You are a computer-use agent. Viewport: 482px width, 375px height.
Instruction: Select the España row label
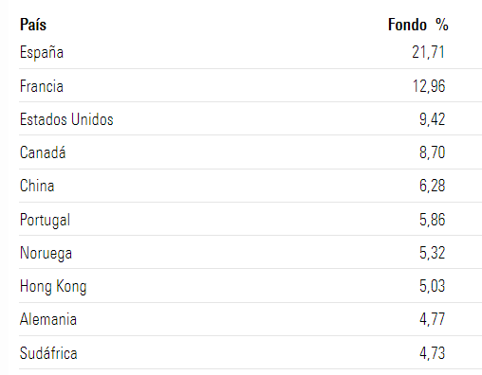point(42,52)
